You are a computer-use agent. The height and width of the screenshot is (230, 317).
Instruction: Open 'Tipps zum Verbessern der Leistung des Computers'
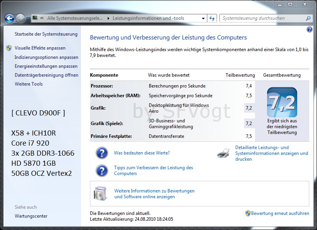pyautogui.click(x=153, y=170)
